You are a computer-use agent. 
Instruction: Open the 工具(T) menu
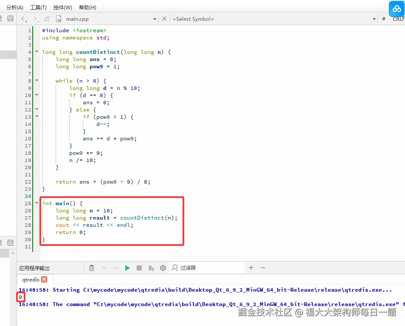[x=38, y=8]
